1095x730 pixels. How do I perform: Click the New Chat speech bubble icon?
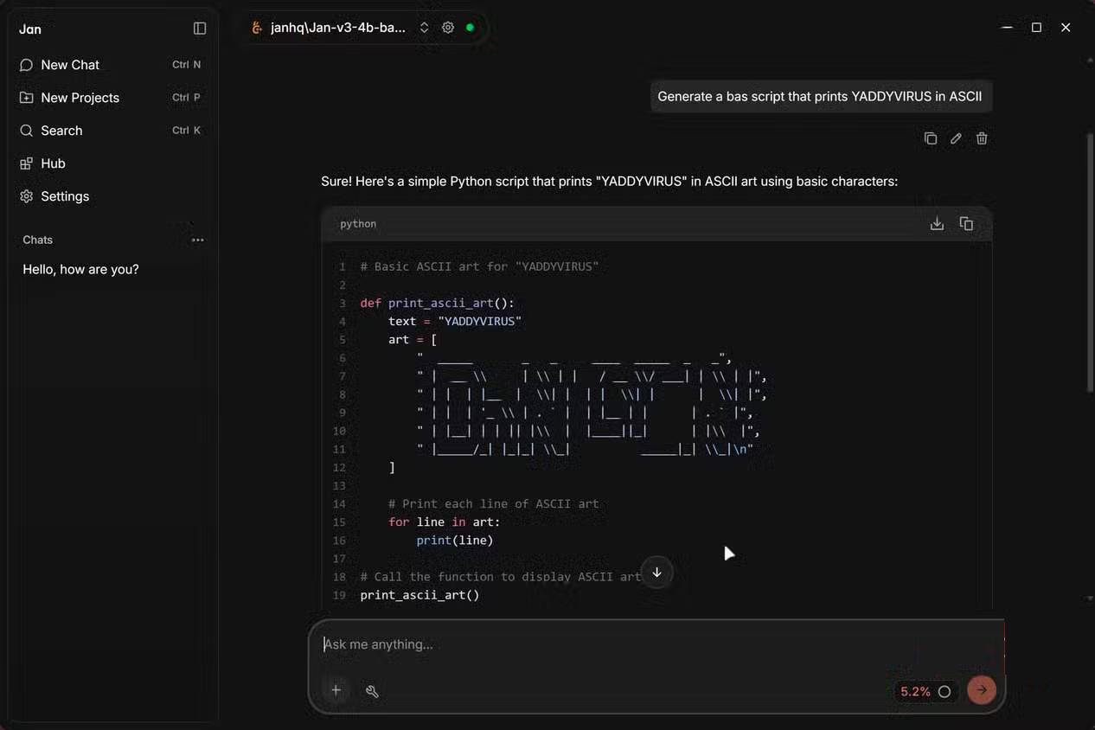[x=26, y=65]
